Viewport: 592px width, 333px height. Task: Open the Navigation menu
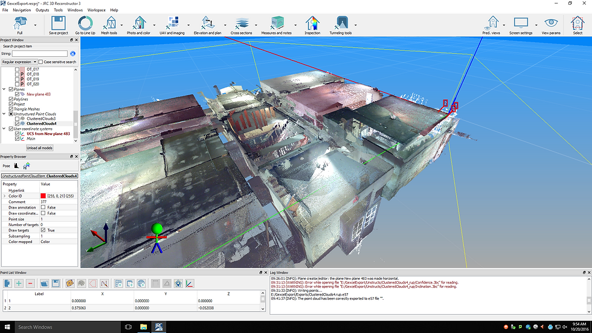(x=22, y=10)
